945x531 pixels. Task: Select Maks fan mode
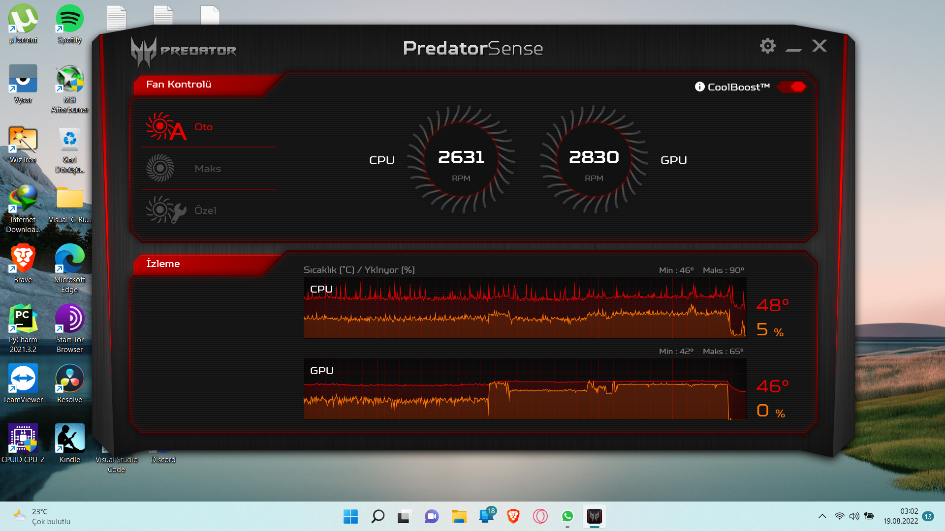click(207, 169)
